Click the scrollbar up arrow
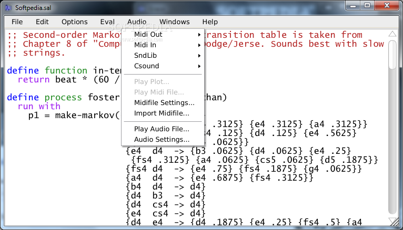The height and width of the screenshot is (230, 403). [x=392, y=34]
